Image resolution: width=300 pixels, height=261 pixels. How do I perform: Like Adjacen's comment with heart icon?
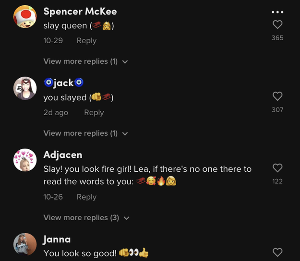pyautogui.click(x=277, y=168)
